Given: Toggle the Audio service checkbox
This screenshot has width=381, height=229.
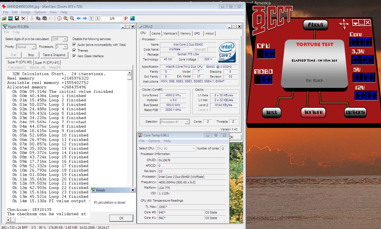Looking at the screenshot, I should click(x=74, y=45).
